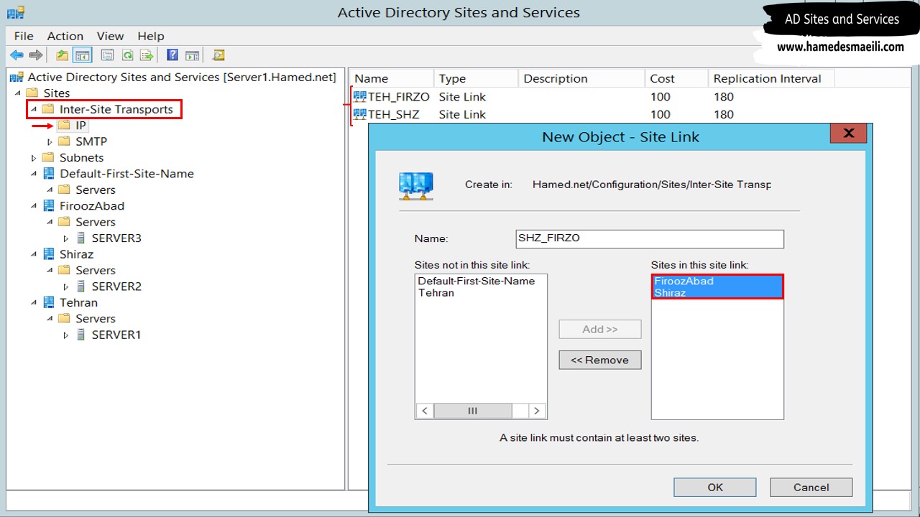Click the TEH_SHZ site link icon
This screenshot has height=517, width=920.
[x=360, y=114]
